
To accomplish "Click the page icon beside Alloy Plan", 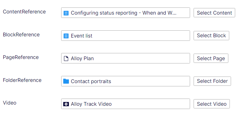I will (x=66, y=59).
